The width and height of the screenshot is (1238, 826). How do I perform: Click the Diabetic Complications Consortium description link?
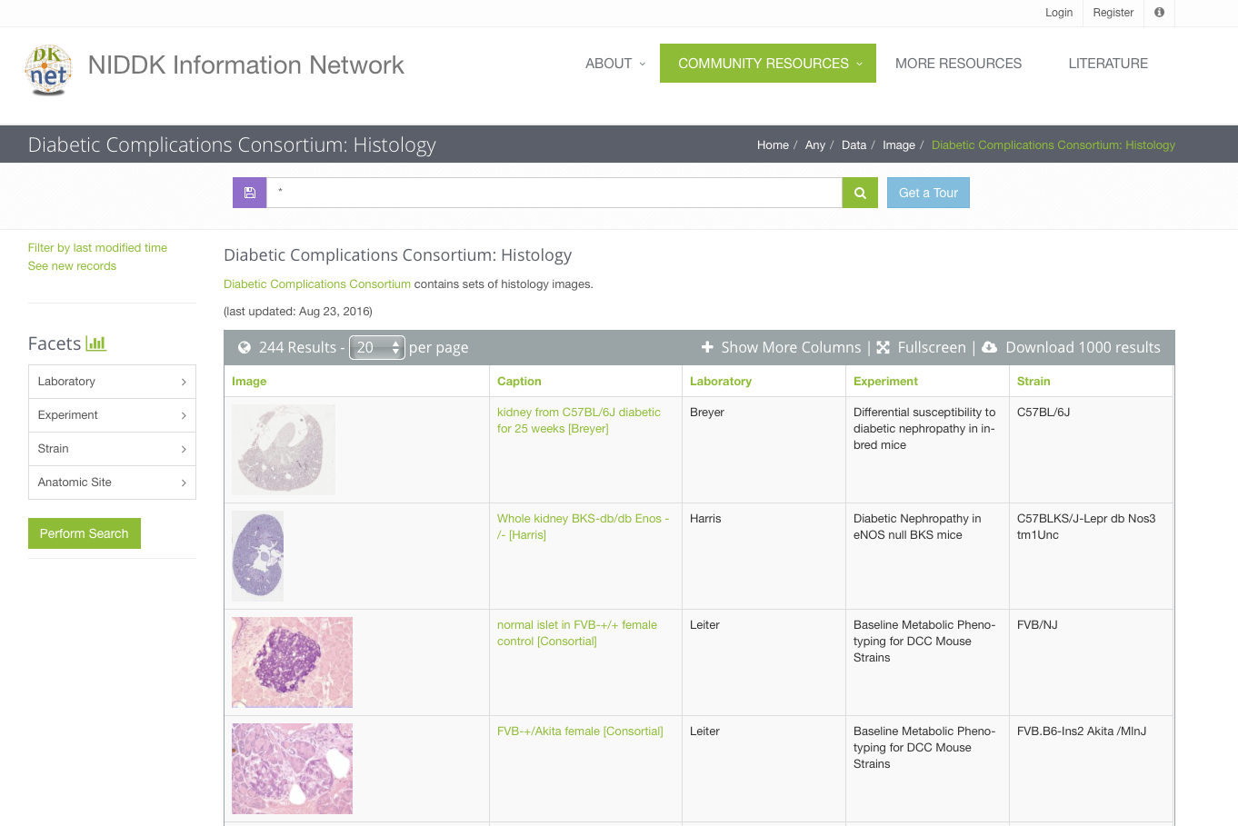317,284
